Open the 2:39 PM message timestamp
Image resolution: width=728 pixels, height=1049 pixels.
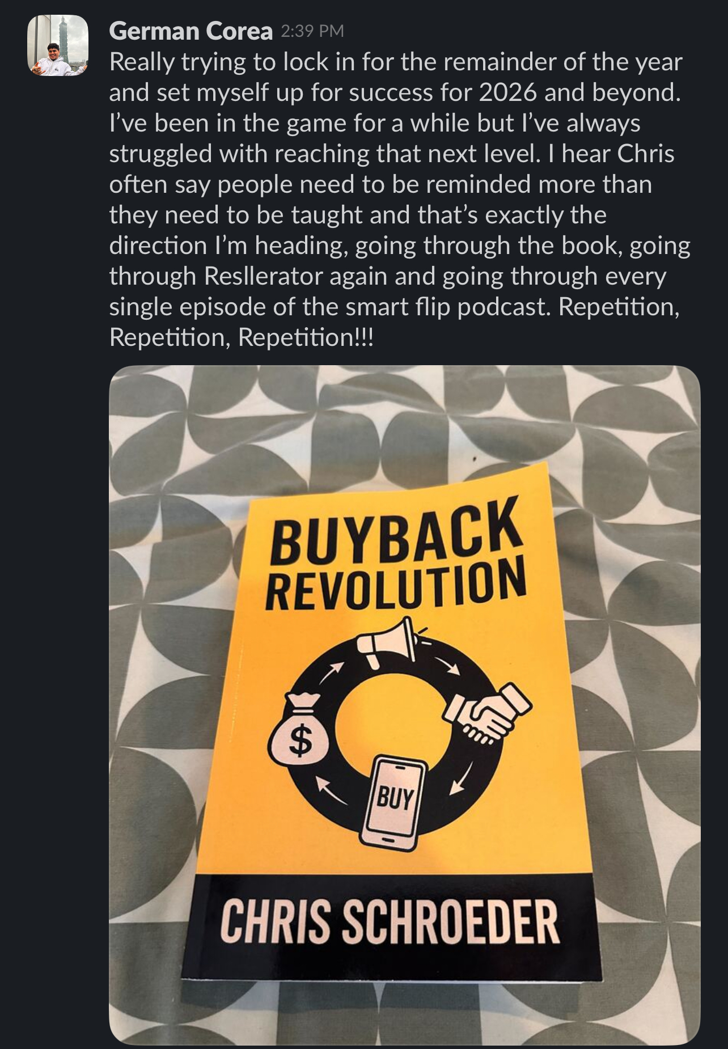point(312,31)
